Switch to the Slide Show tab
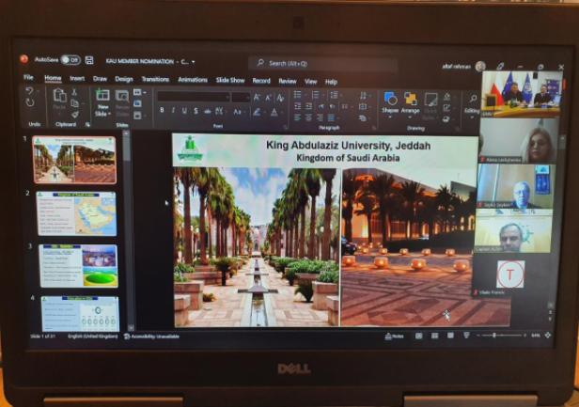The height and width of the screenshot is (407, 579). coord(230,80)
